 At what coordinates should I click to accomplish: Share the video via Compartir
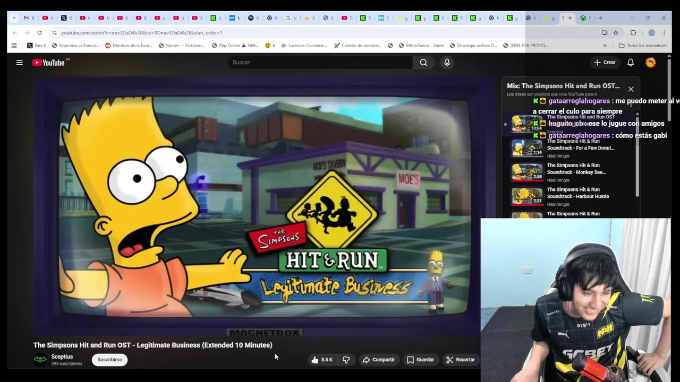coord(378,360)
